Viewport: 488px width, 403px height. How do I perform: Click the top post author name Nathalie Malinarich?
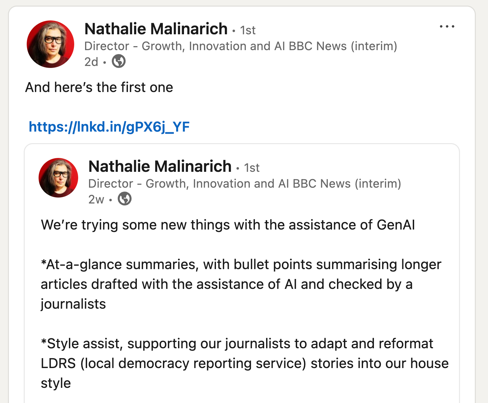(x=156, y=29)
